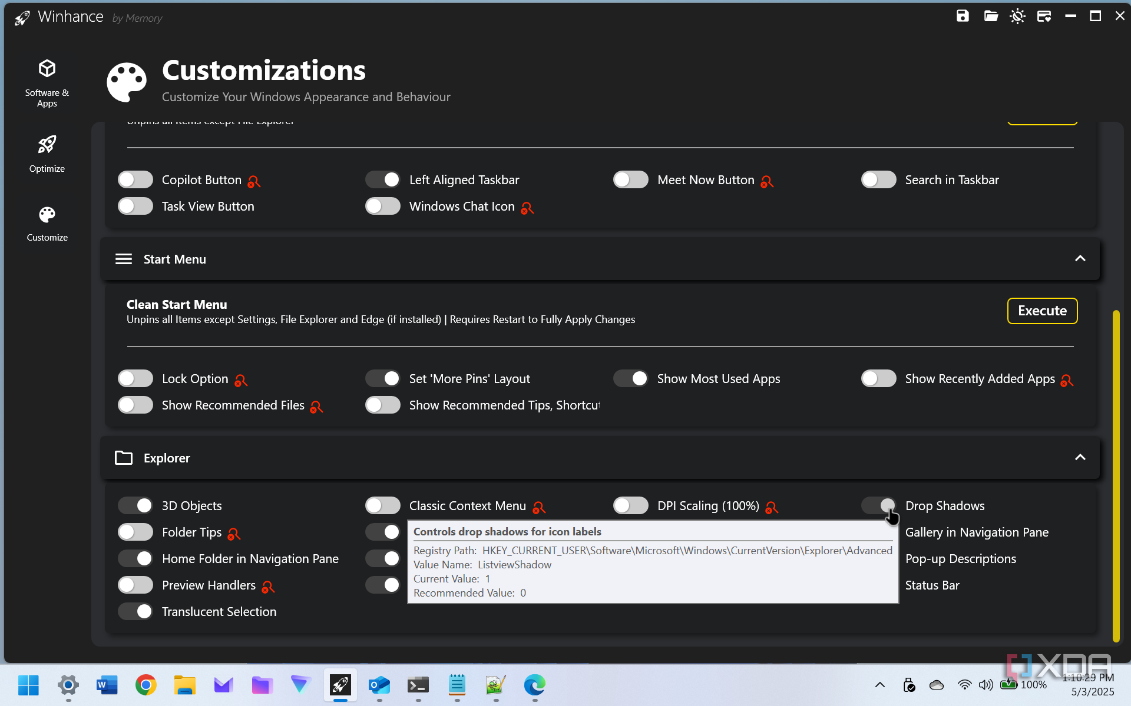
Task: Click red icon beside Meet Now Button
Action: pos(767,181)
